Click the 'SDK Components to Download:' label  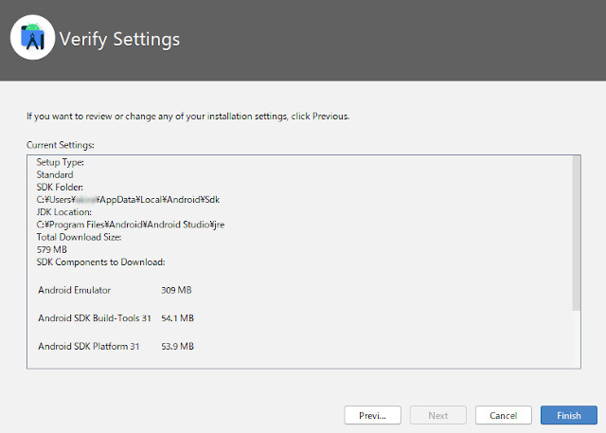click(x=100, y=262)
